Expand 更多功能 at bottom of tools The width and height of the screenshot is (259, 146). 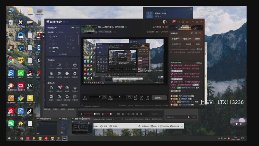(x=63, y=105)
